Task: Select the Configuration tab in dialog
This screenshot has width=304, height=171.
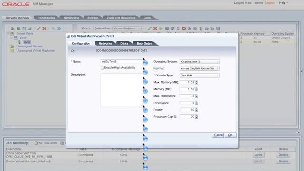Action: tap(81, 43)
